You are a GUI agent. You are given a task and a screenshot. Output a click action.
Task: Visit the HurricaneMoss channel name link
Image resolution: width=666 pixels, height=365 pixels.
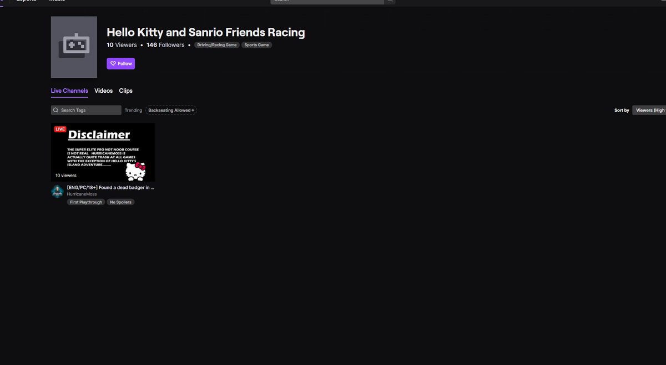(82, 194)
